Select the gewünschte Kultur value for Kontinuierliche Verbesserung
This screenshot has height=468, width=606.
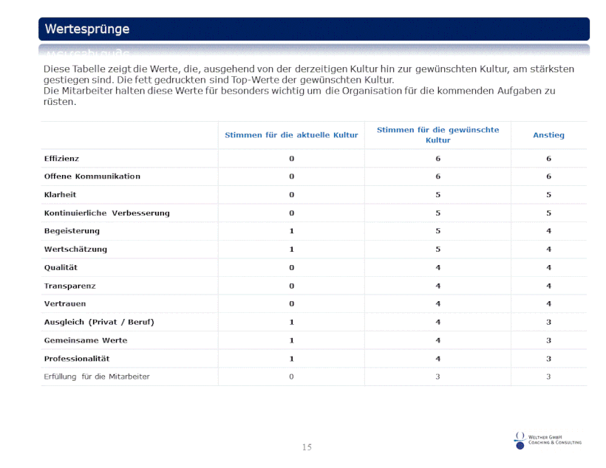[438, 213]
